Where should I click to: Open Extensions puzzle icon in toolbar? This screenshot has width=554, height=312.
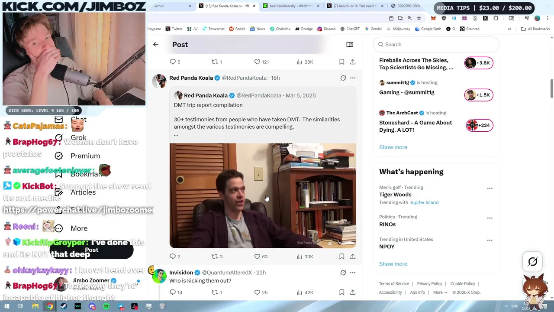(x=496, y=18)
